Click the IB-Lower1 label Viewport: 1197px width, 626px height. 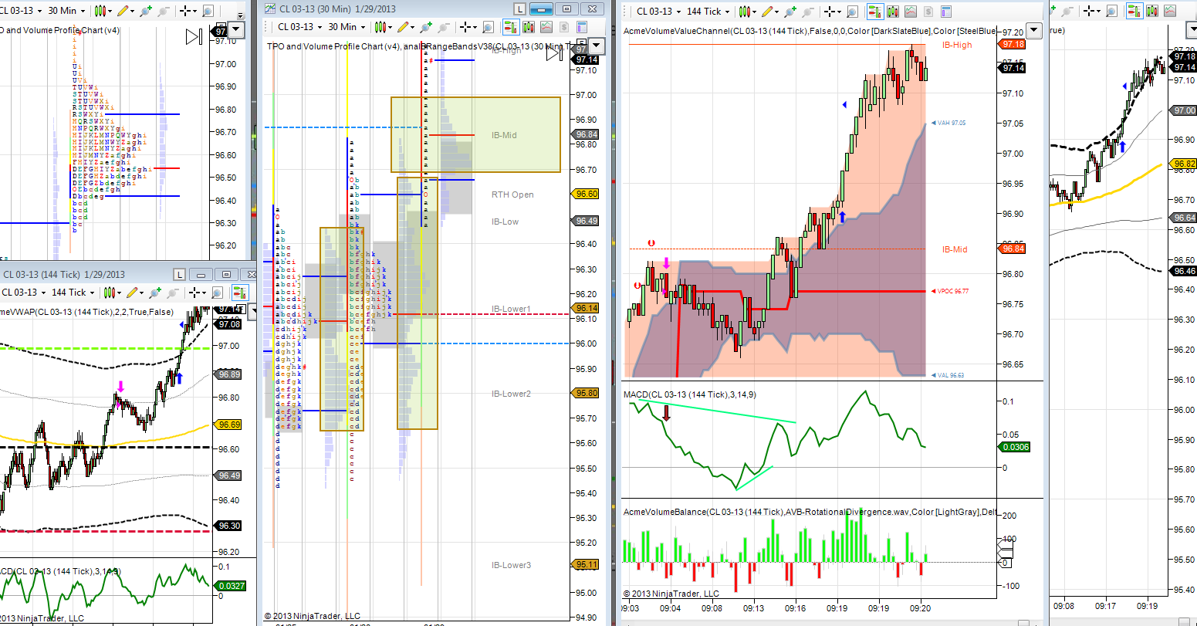(x=511, y=309)
